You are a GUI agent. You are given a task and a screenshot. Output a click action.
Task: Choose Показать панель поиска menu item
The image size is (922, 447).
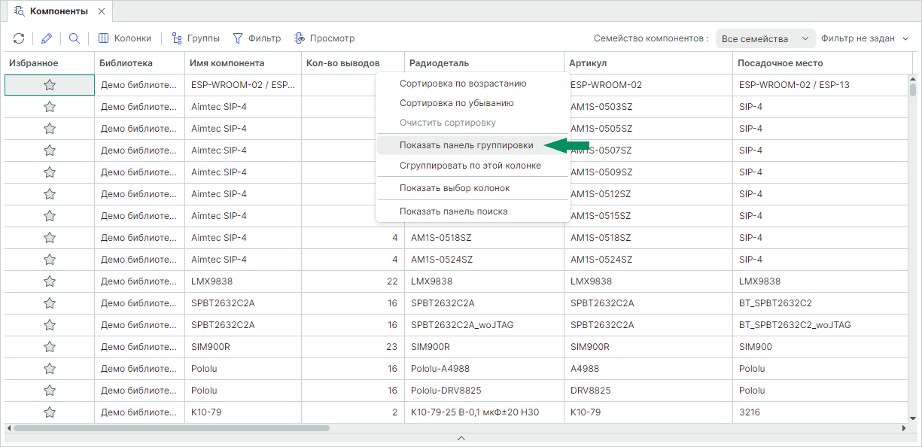tap(472, 211)
